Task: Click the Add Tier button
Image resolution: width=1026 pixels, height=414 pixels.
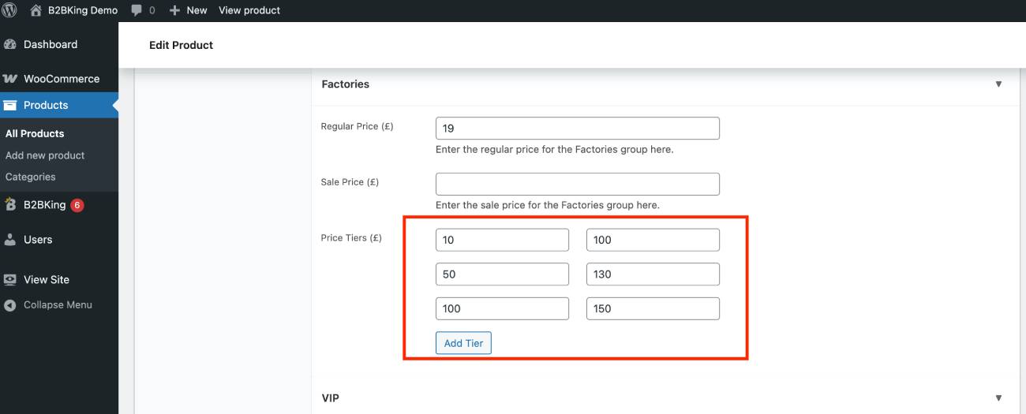Action: click(463, 343)
